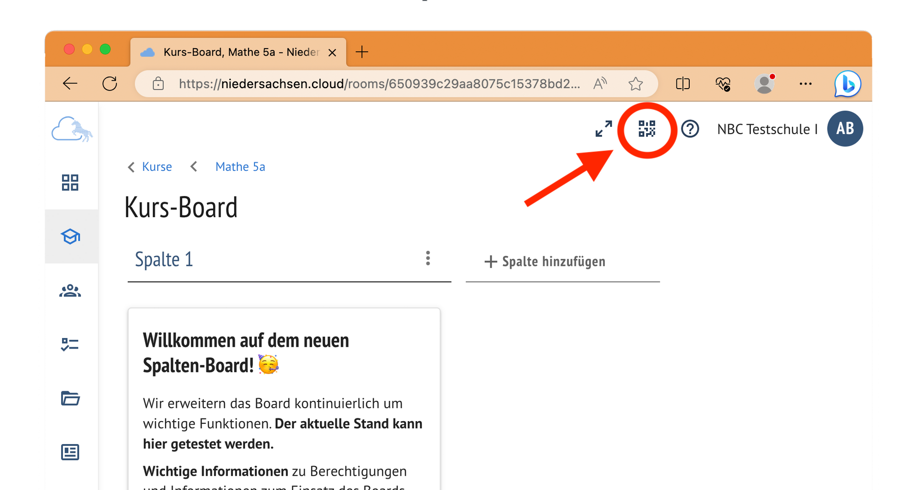Open help via the question mark icon

[x=690, y=129]
